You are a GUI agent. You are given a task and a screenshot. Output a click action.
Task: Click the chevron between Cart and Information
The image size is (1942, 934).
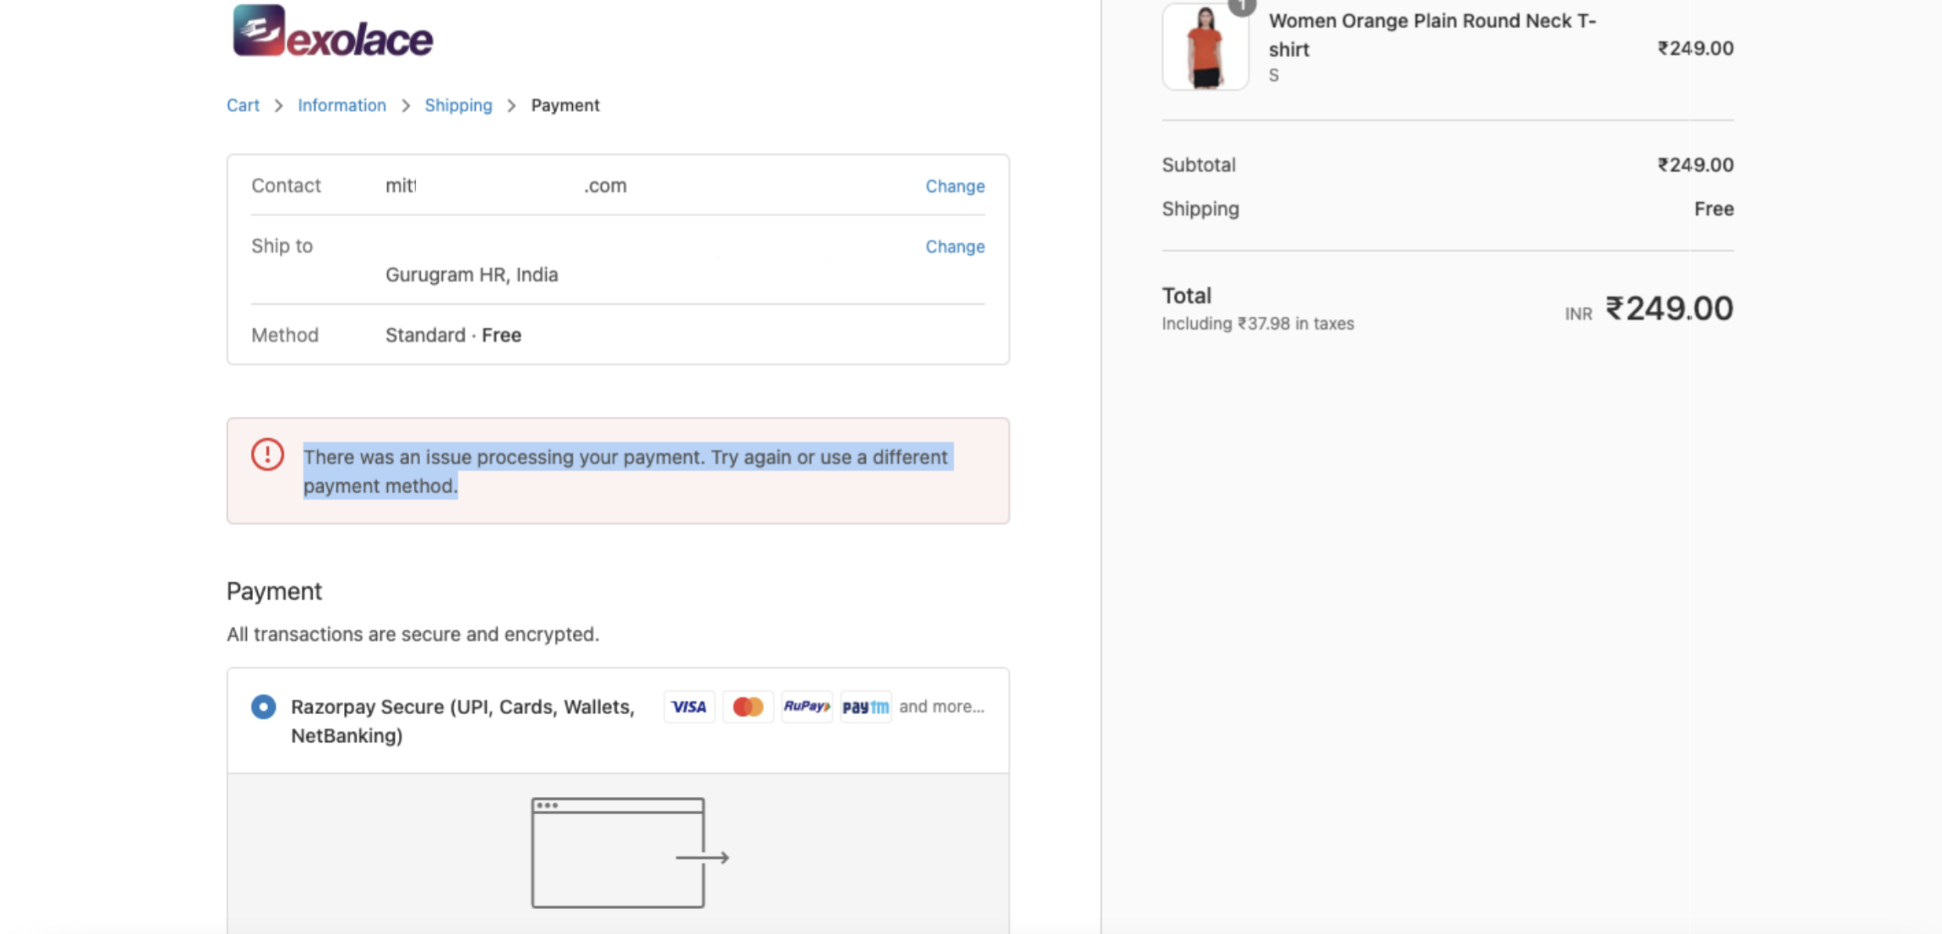pyautogui.click(x=278, y=106)
